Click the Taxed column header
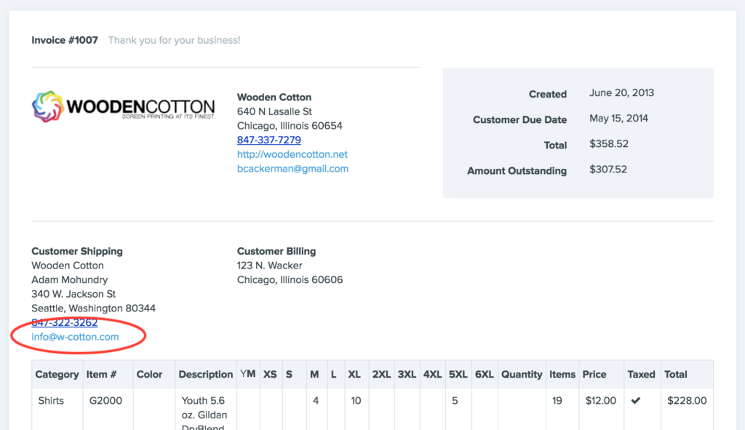 [x=641, y=374]
